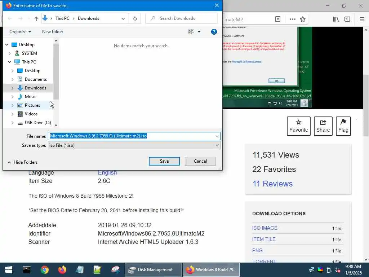Open the Save dialog help button
Viewport: 369px width, 277px height.
click(x=214, y=32)
